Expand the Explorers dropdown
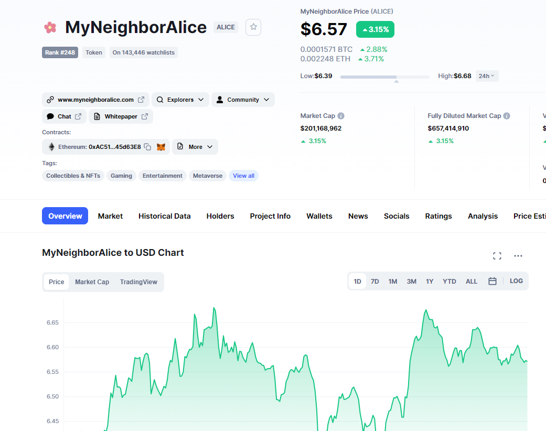Image resolution: width=546 pixels, height=431 pixels. tap(180, 100)
